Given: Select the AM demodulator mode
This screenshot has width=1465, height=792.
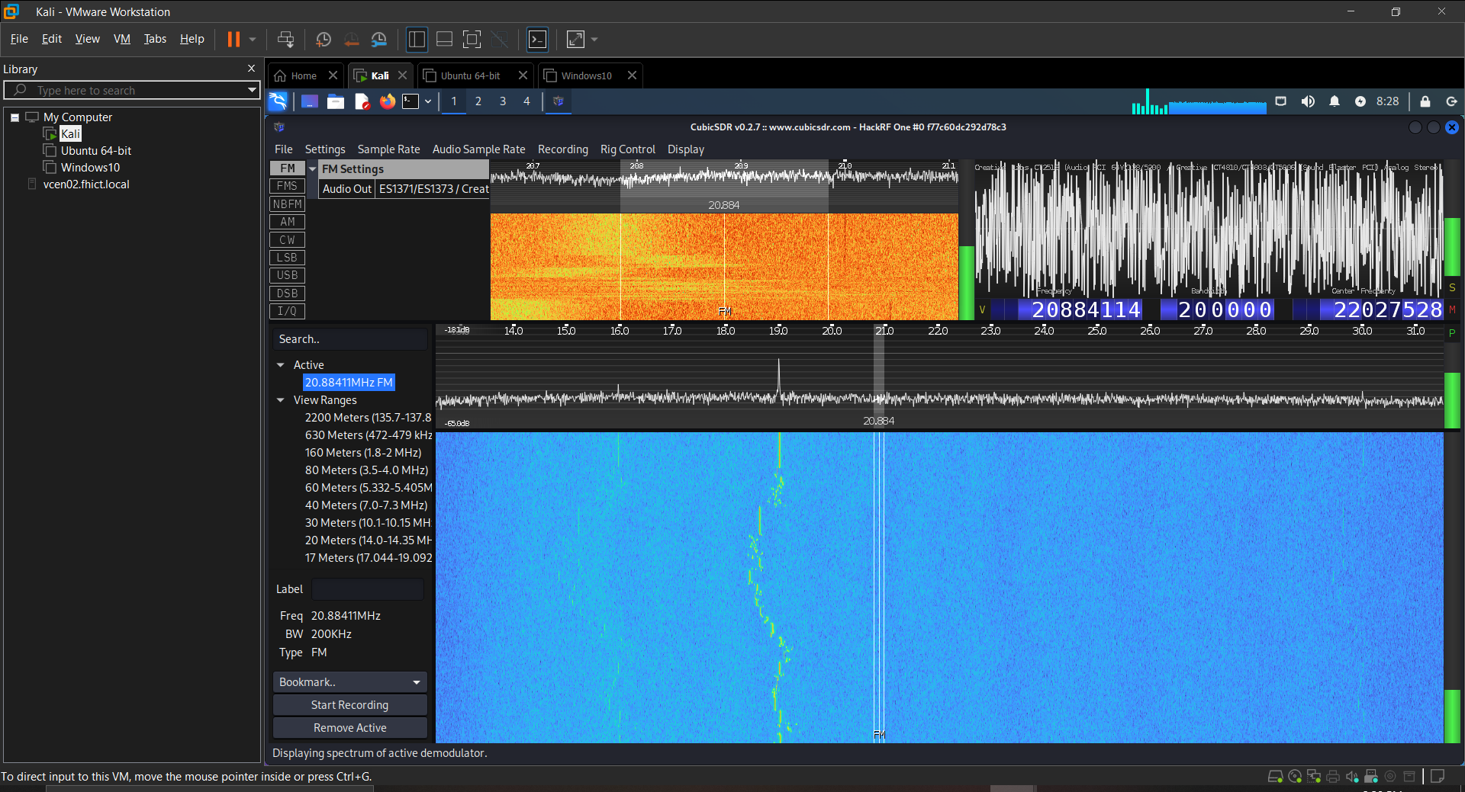Looking at the screenshot, I should point(287,222).
